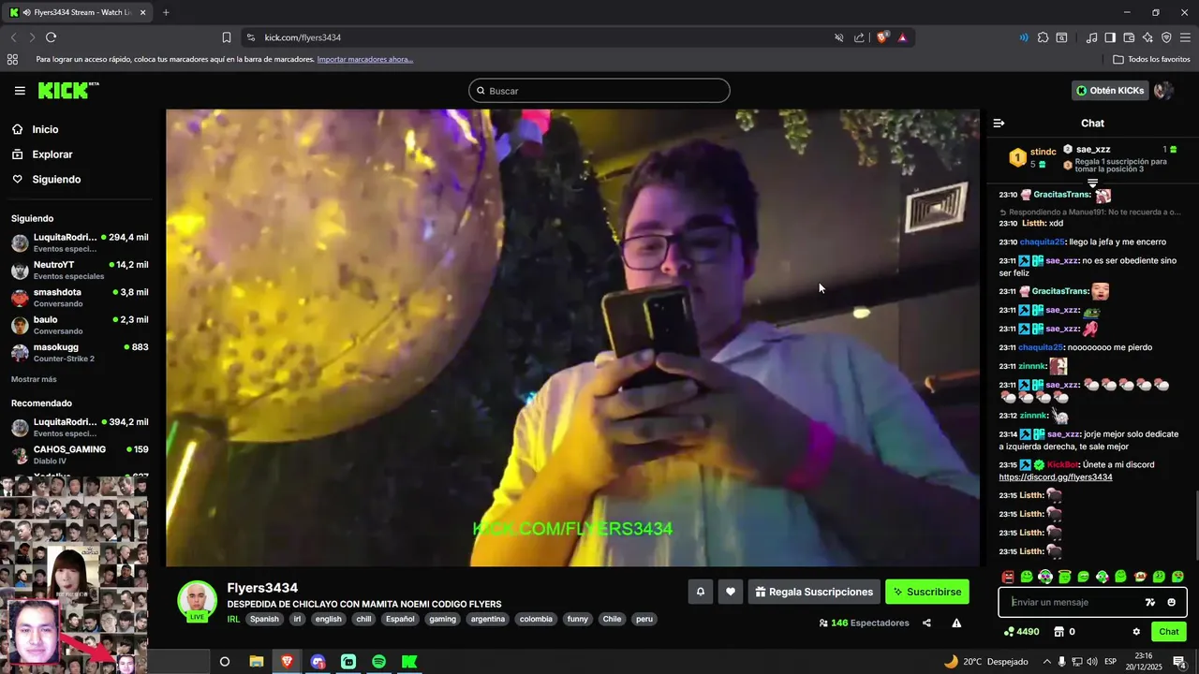The height and width of the screenshot is (674, 1199).
Task: Click the green Chat send button
Action: (x=1169, y=632)
